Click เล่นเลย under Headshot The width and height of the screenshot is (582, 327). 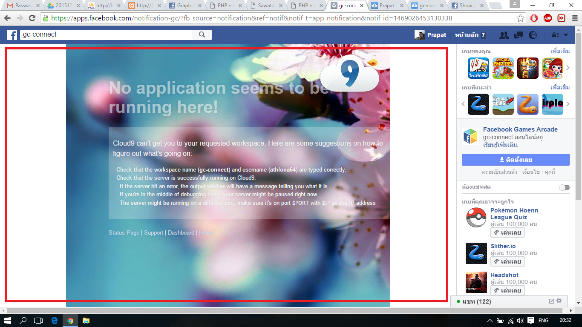pyautogui.click(x=507, y=290)
